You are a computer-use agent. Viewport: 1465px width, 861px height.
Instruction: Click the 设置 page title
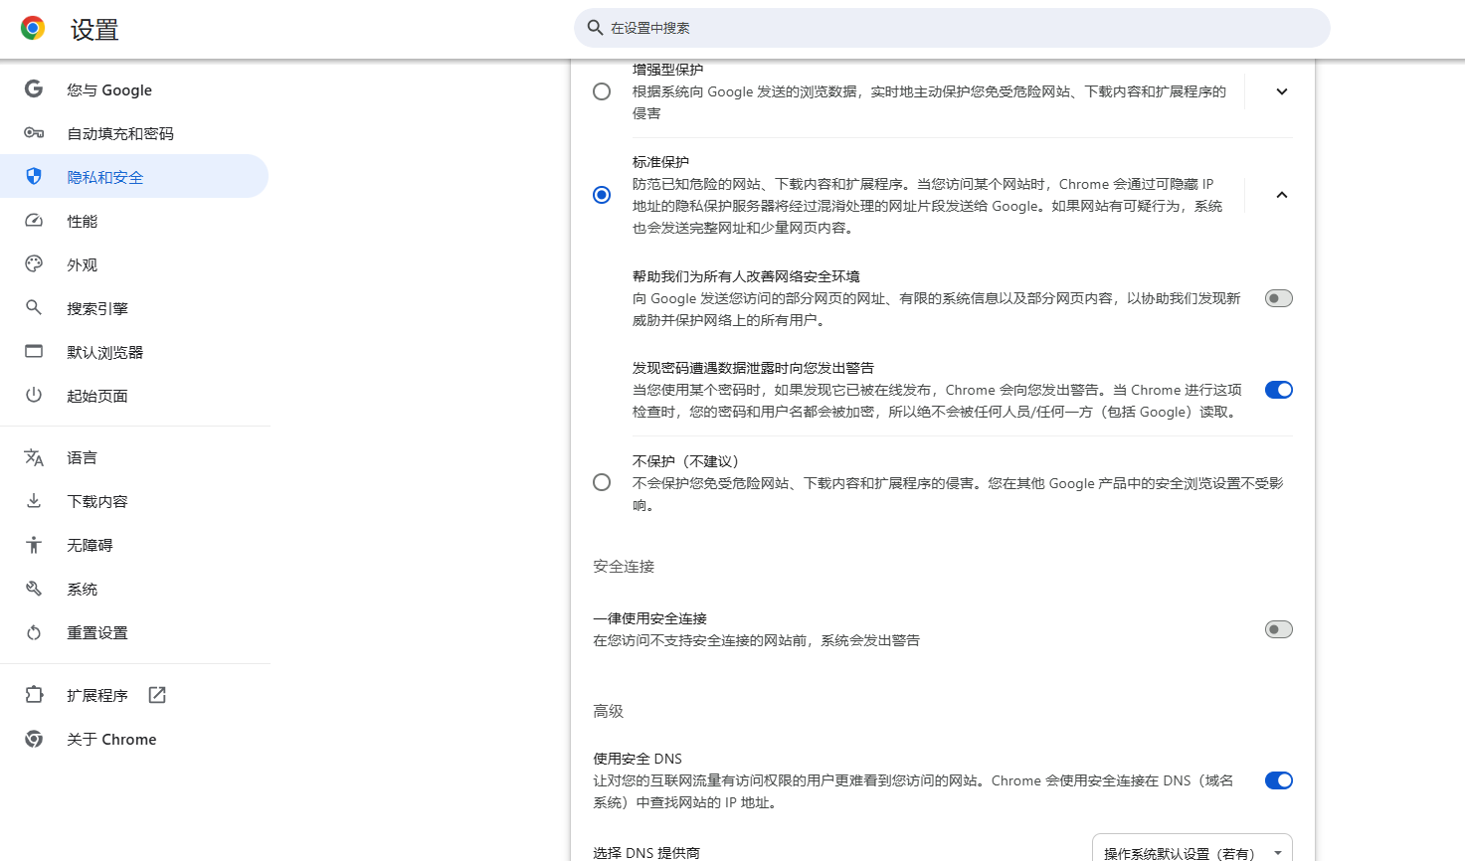point(94,30)
